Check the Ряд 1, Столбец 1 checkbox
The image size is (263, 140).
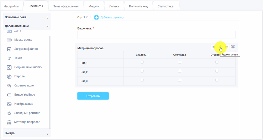click(142, 62)
